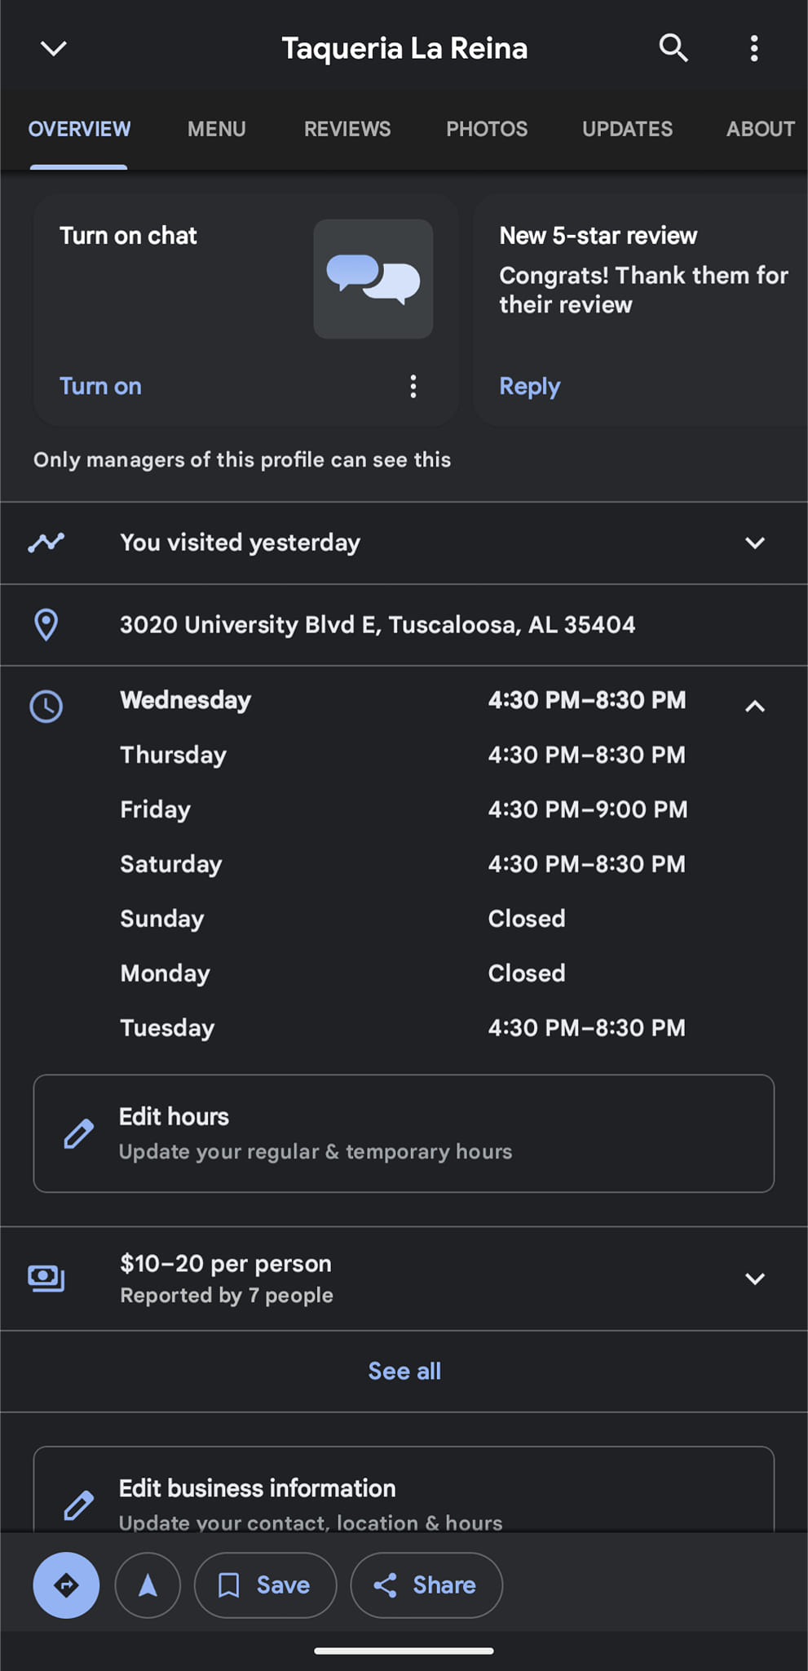Screen dimensions: 808x1671
Task: Start navigation with the arrow button
Action: (x=148, y=1585)
